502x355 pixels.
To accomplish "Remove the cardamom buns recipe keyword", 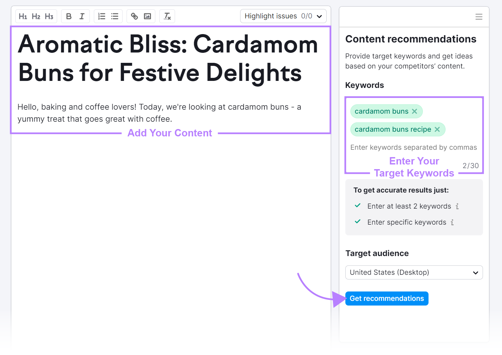I will [x=437, y=129].
